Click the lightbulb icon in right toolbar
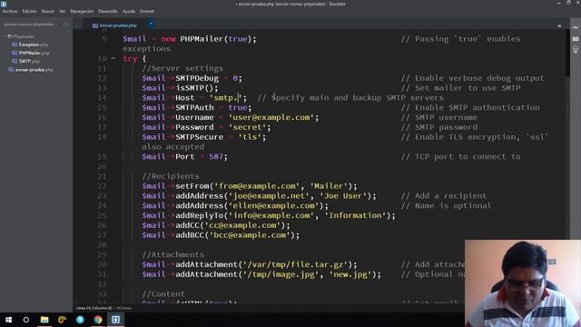581x327 pixels. point(575,50)
